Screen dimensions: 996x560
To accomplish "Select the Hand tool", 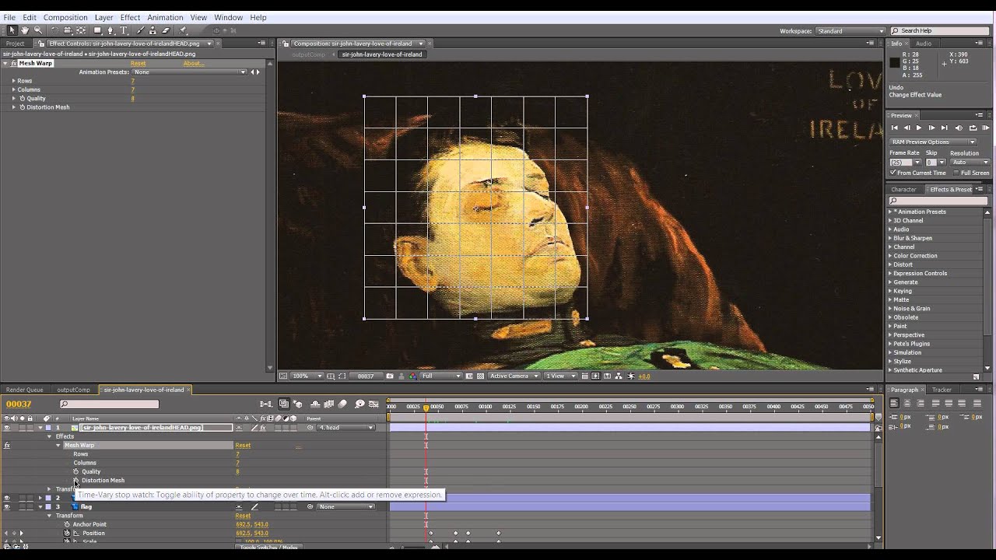I will pyautogui.click(x=25, y=30).
